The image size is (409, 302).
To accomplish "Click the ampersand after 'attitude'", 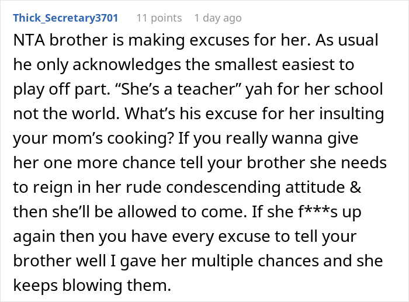I will point(355,187).
